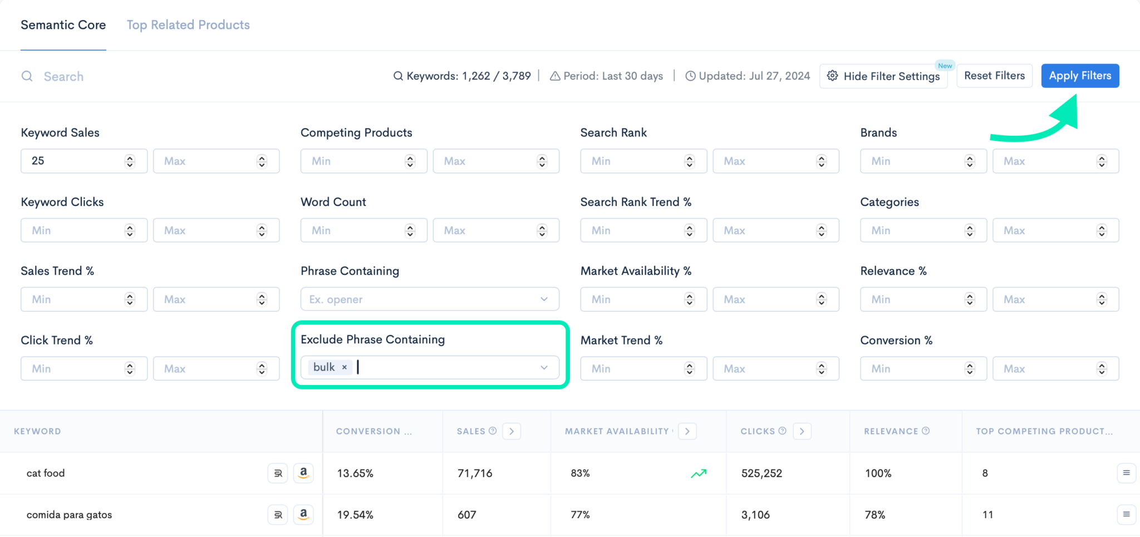The width and height of the screenshot is (1140, 537).
Task: Select the Semantic Core tab
Action: click(x=63, y=24)
